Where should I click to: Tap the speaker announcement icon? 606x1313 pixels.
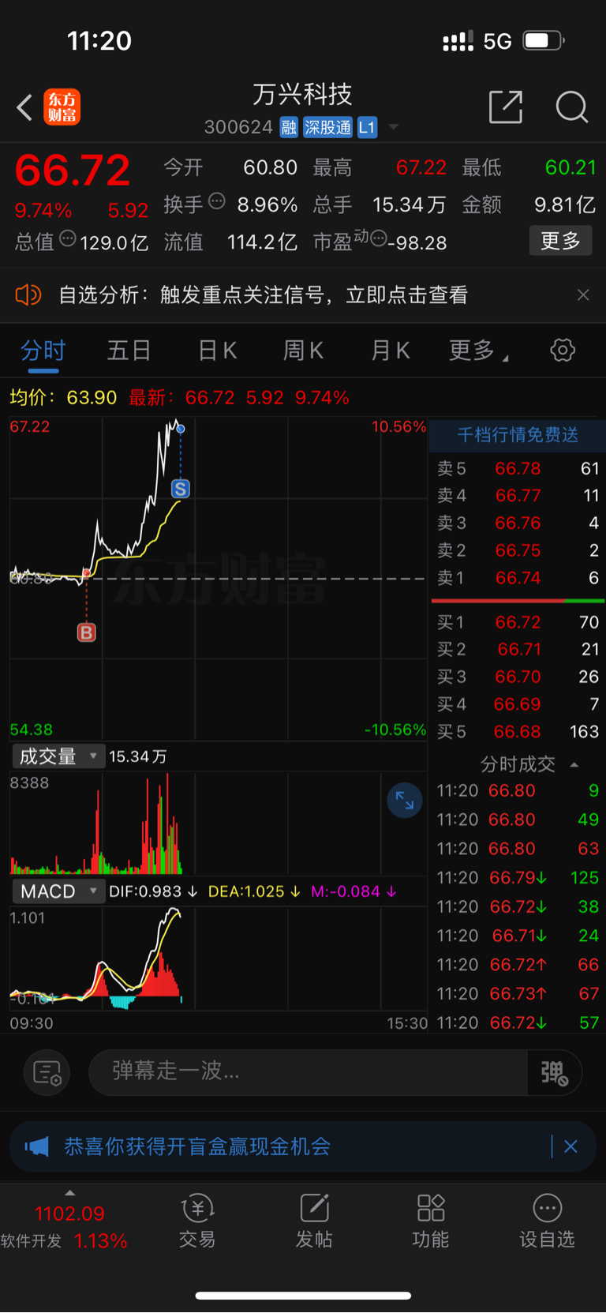click(28, 294)
